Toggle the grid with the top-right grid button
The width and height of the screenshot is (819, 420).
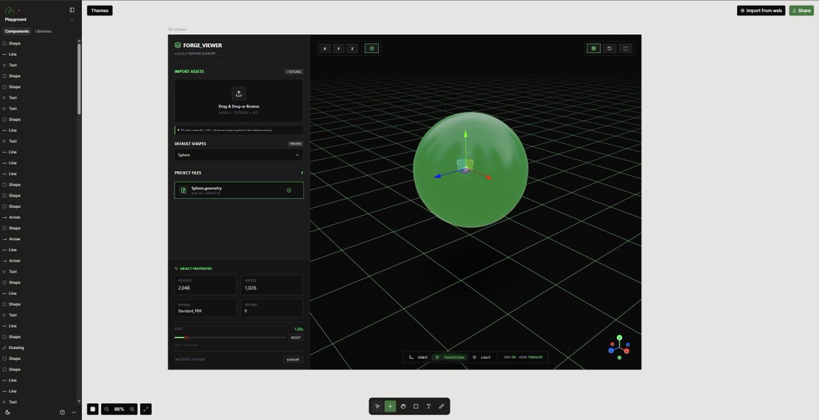click(x=594, y=48)
